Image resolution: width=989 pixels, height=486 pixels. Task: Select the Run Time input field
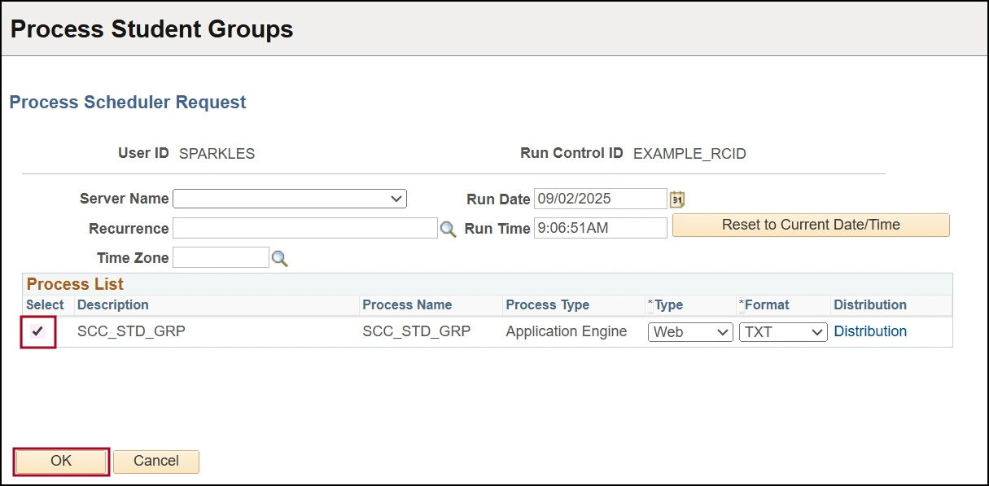(600, 228)
